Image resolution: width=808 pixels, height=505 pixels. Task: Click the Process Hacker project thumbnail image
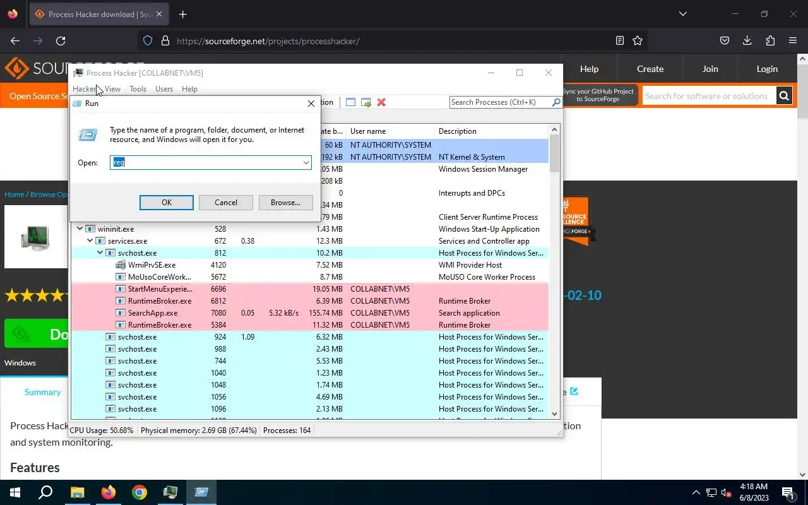click(x=36, y=237)
